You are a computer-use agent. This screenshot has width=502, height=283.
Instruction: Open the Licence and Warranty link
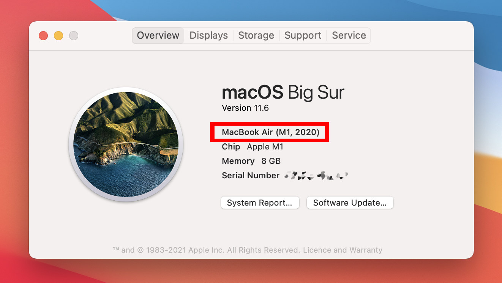click(343, 250)
